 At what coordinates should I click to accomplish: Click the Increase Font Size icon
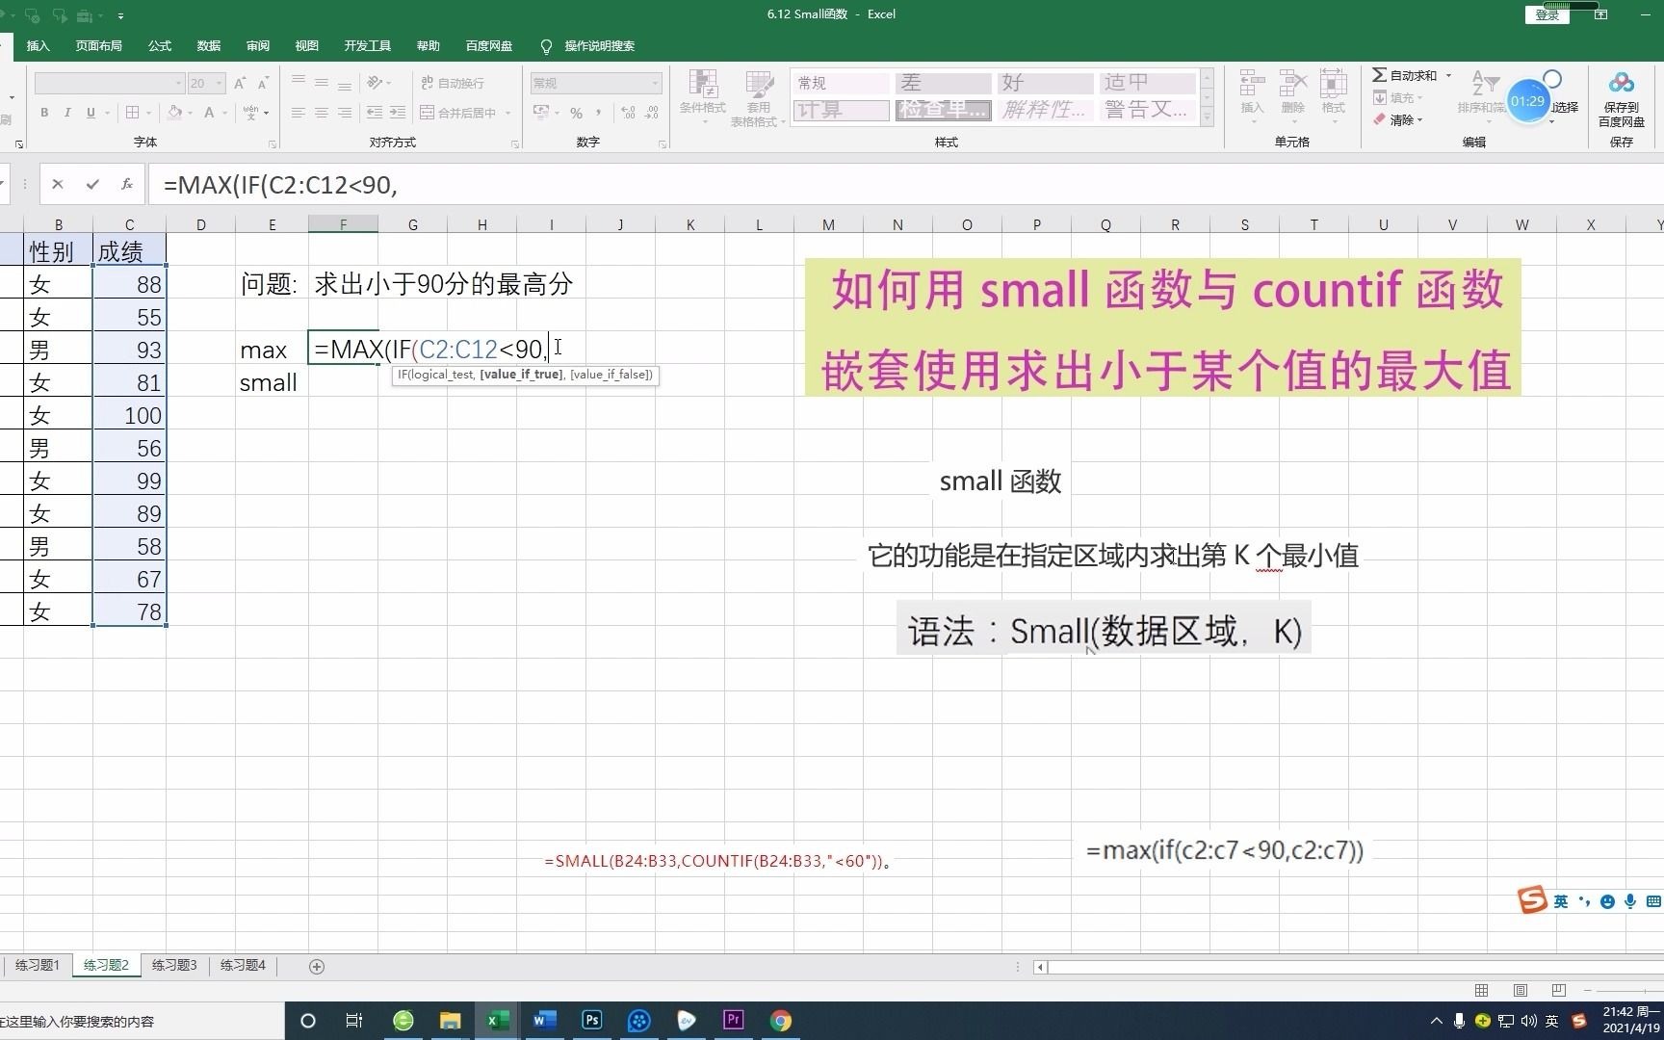(x=240, y=83)
